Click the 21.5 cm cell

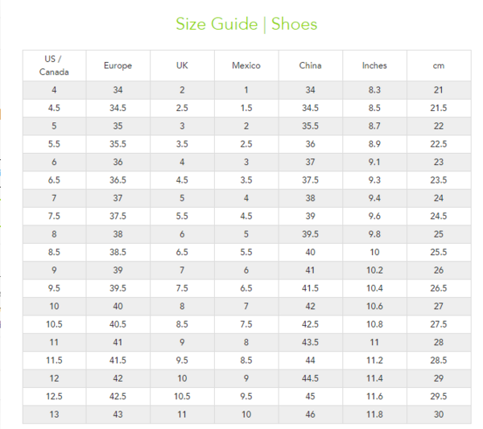click(x=439, y=108)
